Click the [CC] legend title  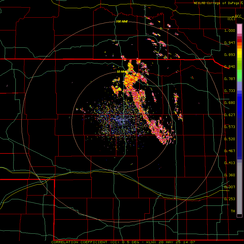[x=232, y=19]
